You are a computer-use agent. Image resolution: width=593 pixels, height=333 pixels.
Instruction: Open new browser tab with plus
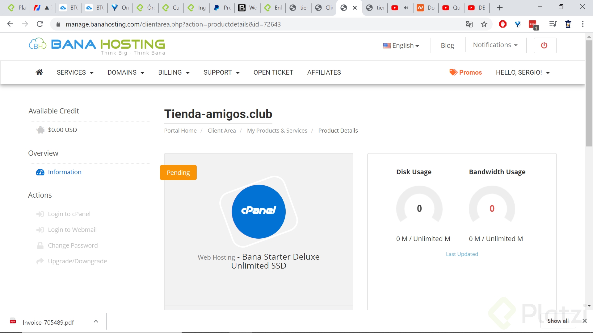tap(500, 8)
